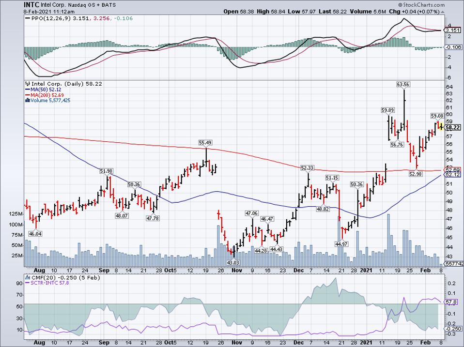Click the 51.98 peak price label

[x=106, y=171]
